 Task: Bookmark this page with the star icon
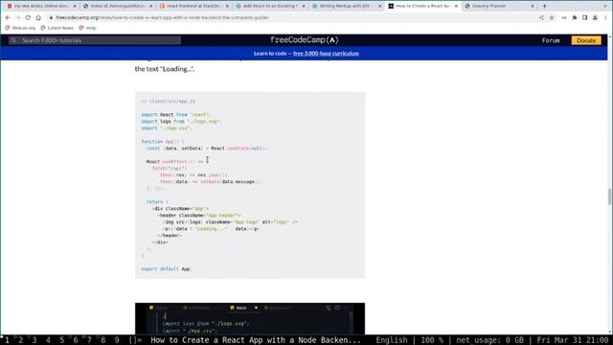552,17
